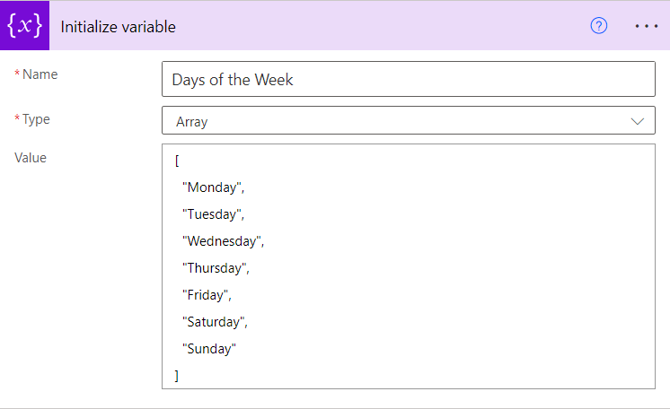Click the red asterisk beside Type label
This screenshot has width=670, height=409.
pos(17,118)
